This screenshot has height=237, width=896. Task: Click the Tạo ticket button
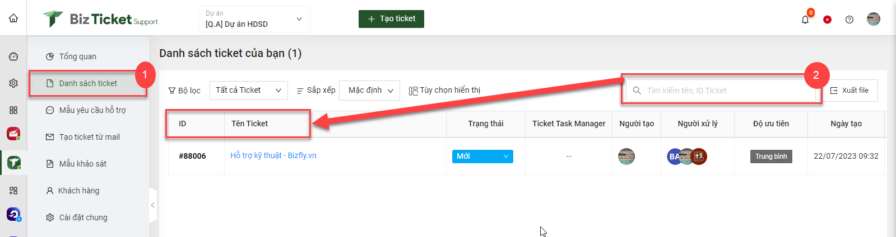(x=391, y=19)
